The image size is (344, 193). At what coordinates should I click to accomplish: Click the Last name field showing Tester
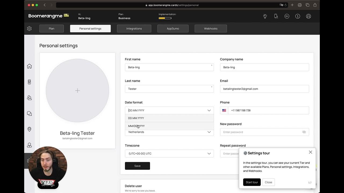169,89
